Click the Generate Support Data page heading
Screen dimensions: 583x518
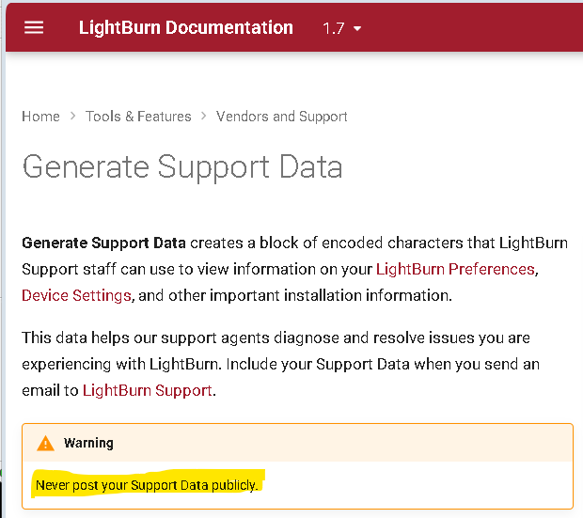(182, 167)
